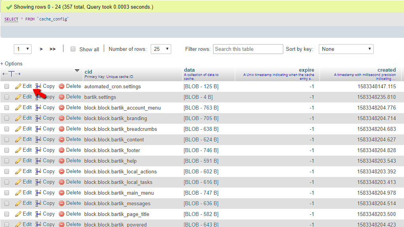Click the Delete icon for block.block.bartik_account_menu

tap(61, 108)
